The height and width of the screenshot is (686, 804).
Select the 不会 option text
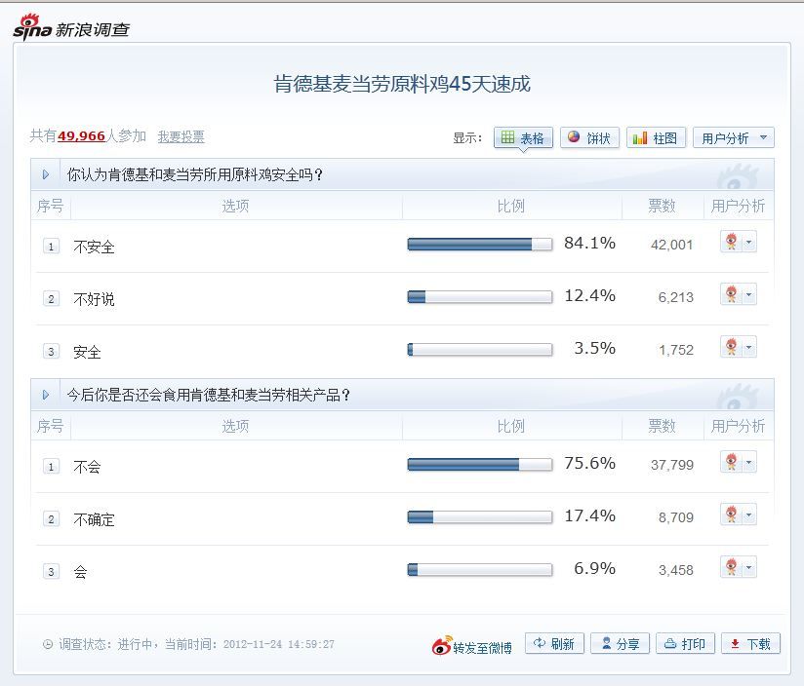point(87,467)
